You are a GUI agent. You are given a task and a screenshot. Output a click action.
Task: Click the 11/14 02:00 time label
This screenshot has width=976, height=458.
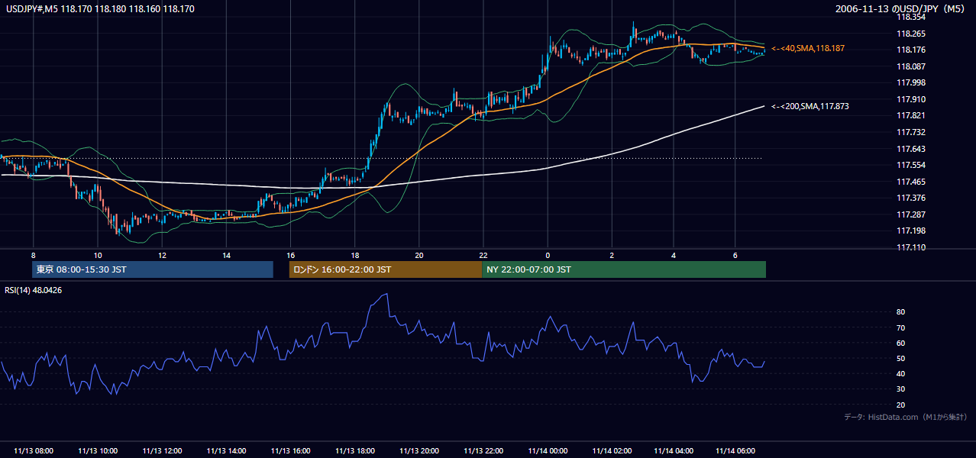(x=612, y=451)
